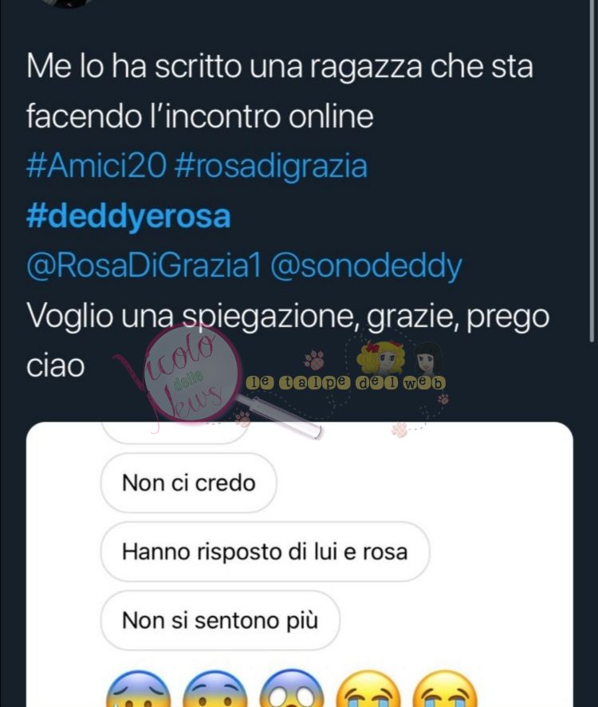Open the #deddyerosa hashtag
The height and width of the screenshot is (707, 598).
pos(128,217)
